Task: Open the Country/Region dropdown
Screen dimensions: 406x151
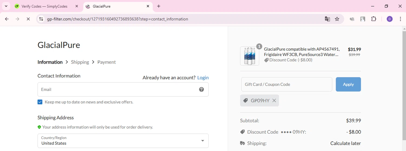Action: click(123, 141)
